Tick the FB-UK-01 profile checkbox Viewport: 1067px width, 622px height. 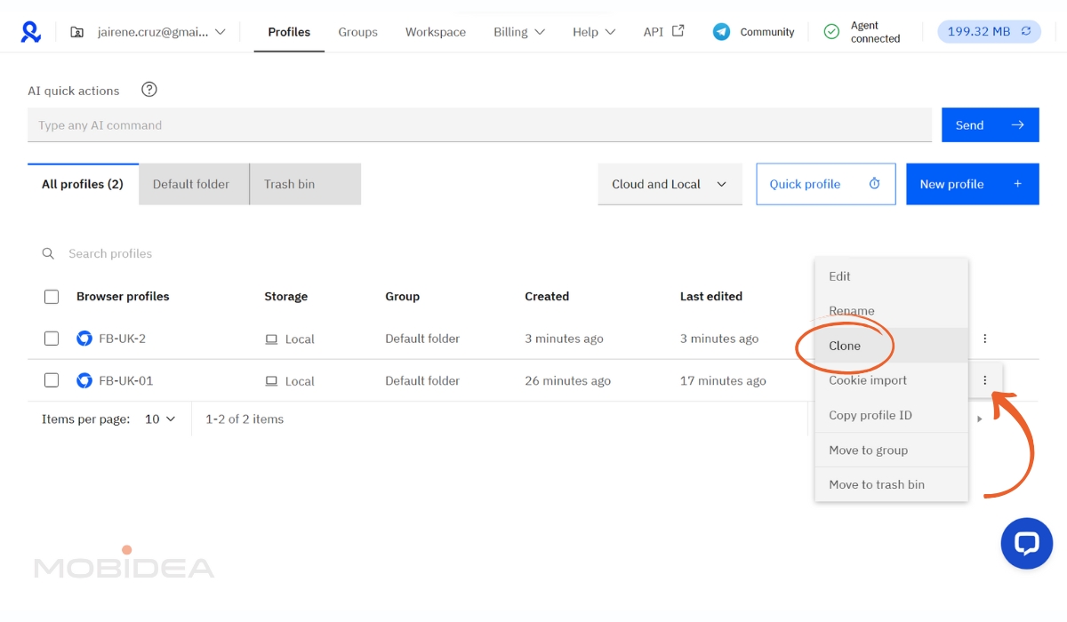52,380
